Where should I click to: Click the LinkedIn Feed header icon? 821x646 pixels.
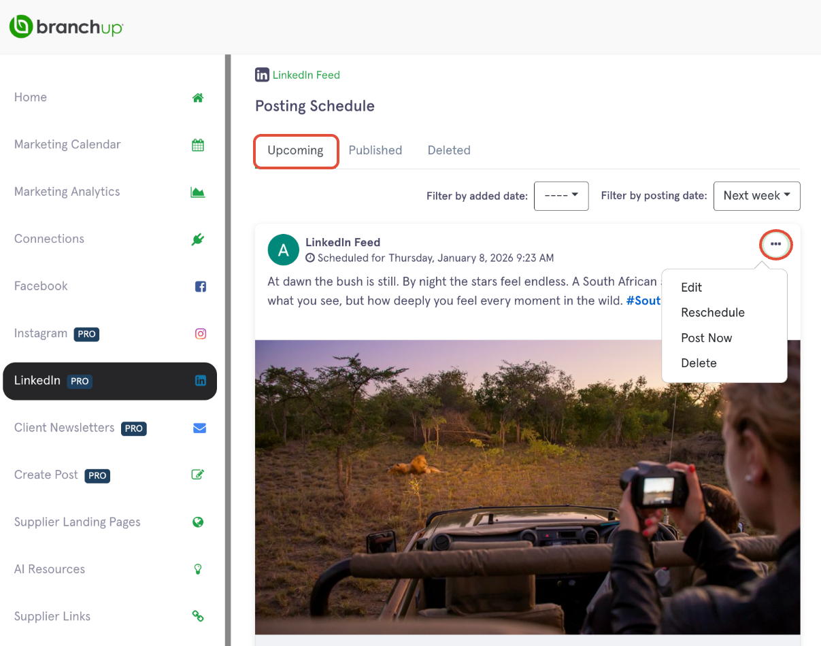coord(262,75)
